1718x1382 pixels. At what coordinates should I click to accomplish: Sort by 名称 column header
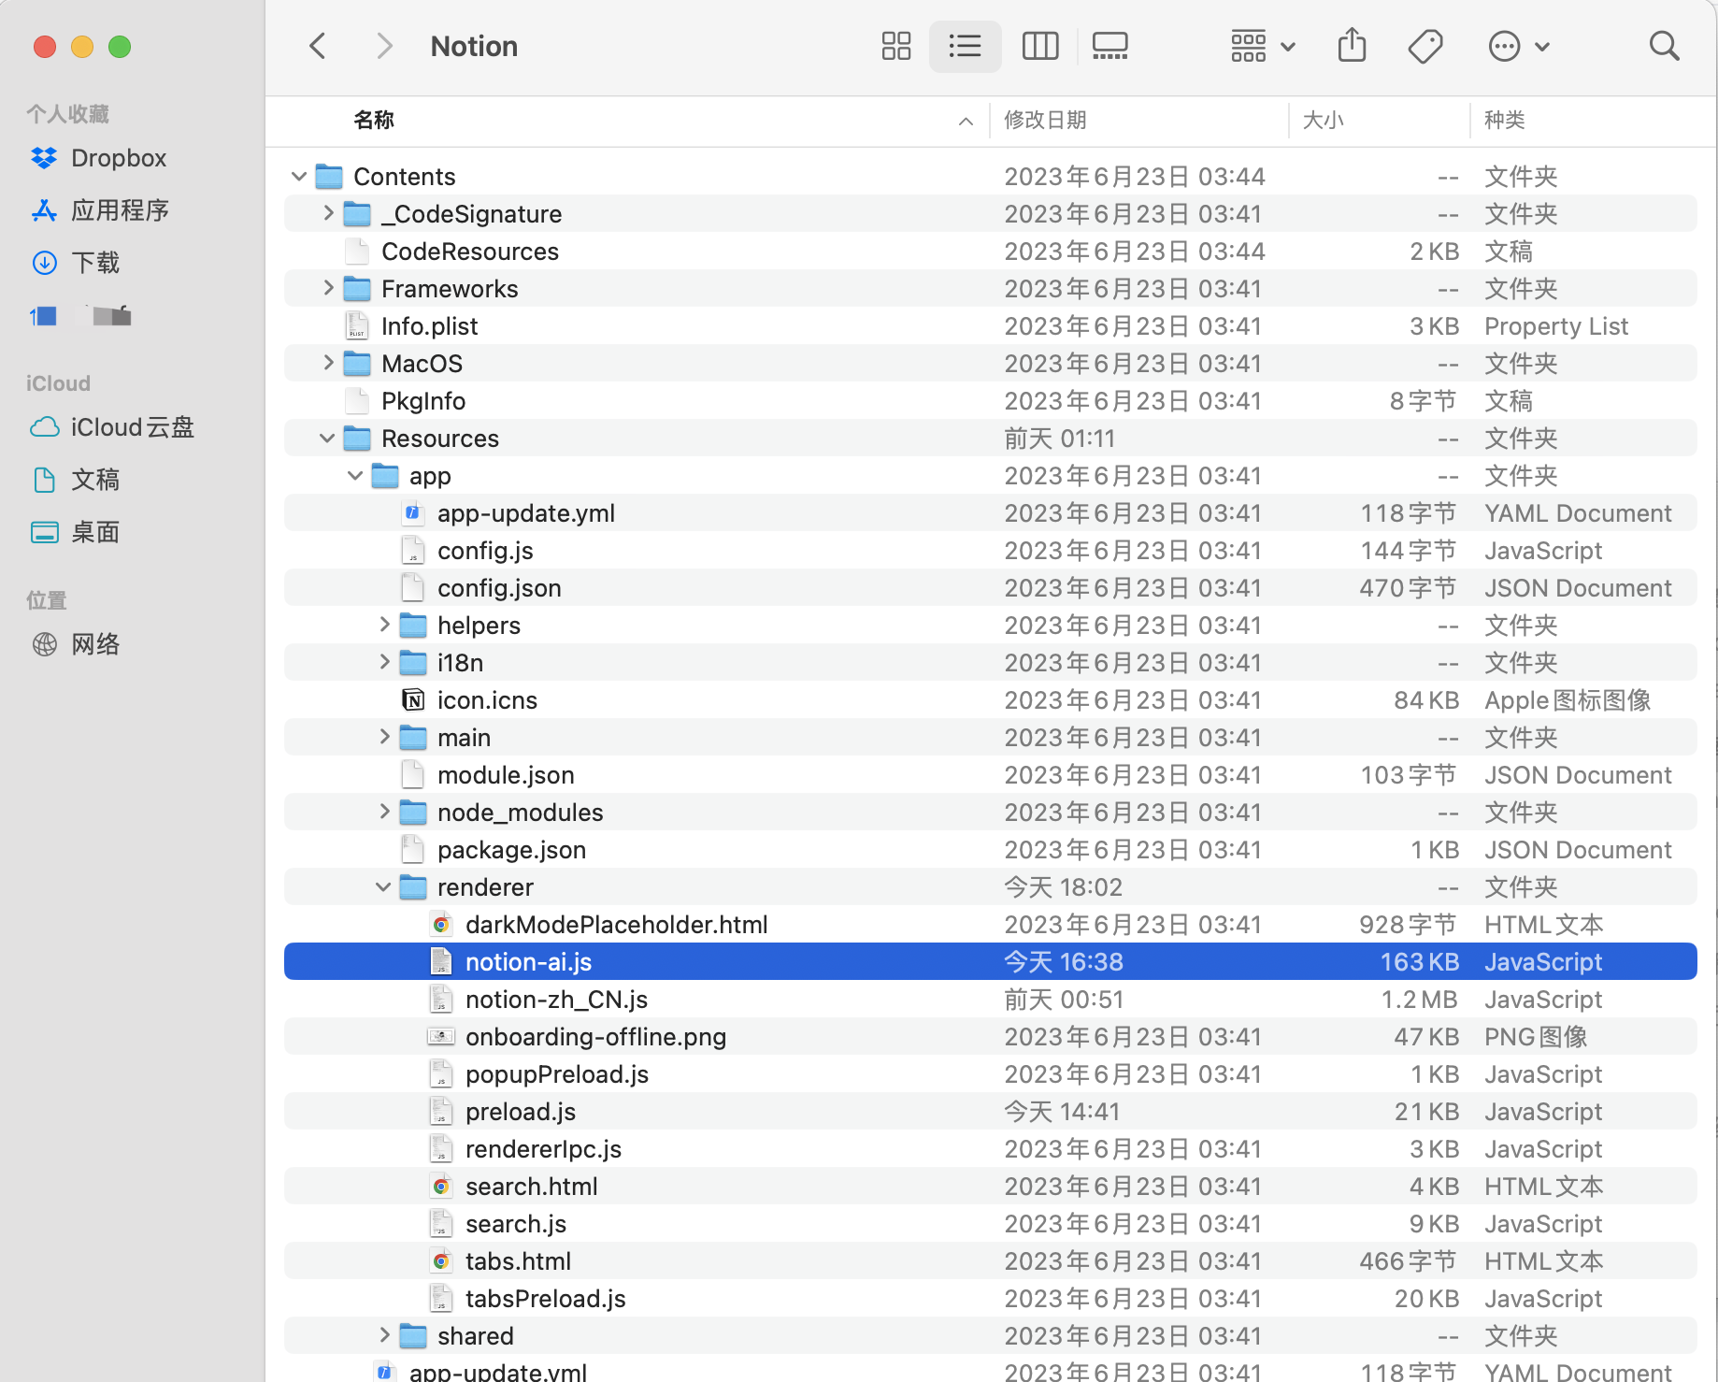click(374, 120)
